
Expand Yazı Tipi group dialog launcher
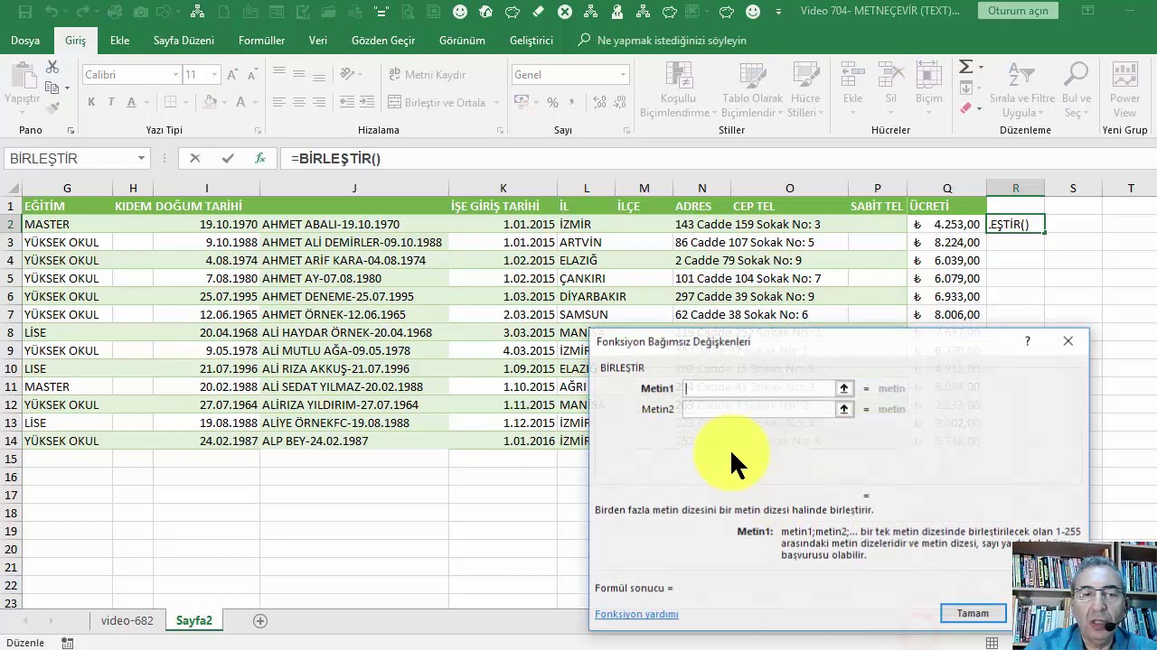pos(258,131)
